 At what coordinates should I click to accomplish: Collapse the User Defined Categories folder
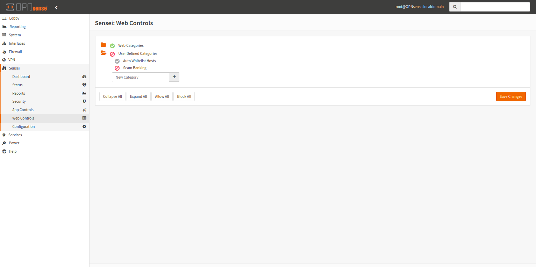pos(103,53)
